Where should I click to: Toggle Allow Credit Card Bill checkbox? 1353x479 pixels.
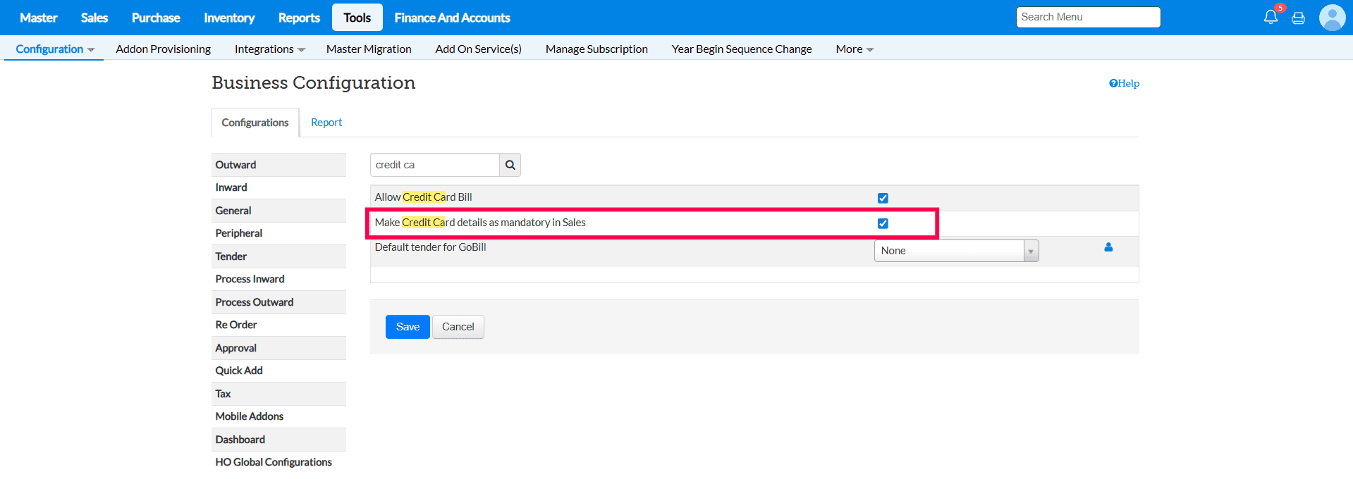(883, 198)
